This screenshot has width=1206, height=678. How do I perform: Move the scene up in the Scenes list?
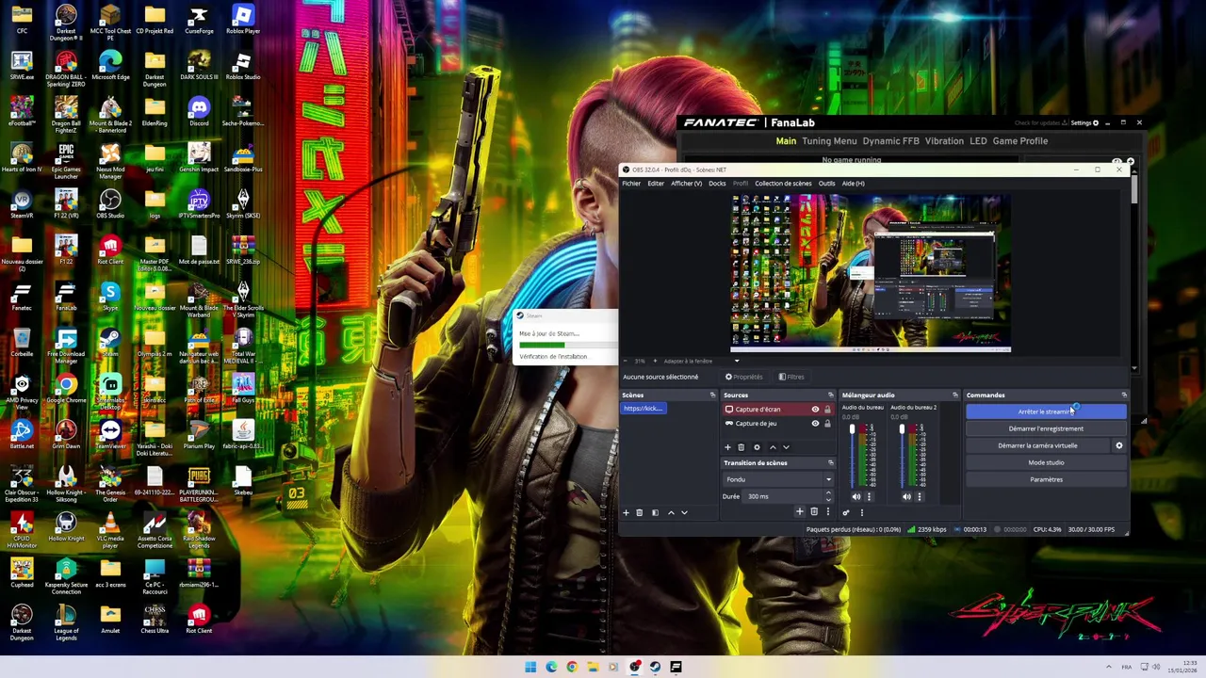click(x=671, y=512)
